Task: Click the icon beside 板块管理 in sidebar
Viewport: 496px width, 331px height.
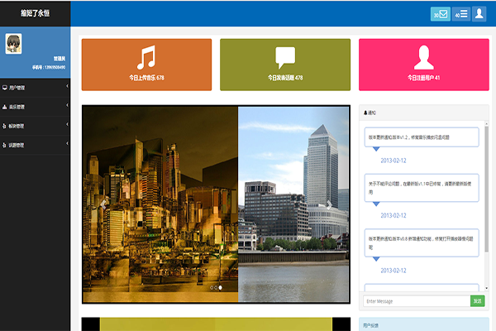Action: 4,126
